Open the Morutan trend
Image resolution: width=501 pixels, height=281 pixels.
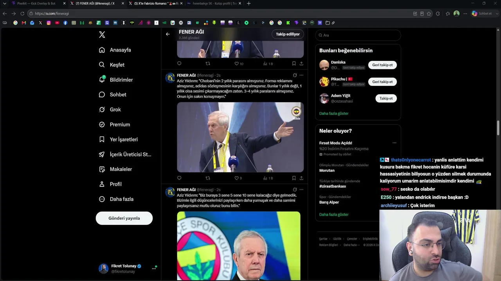(327, 171)
